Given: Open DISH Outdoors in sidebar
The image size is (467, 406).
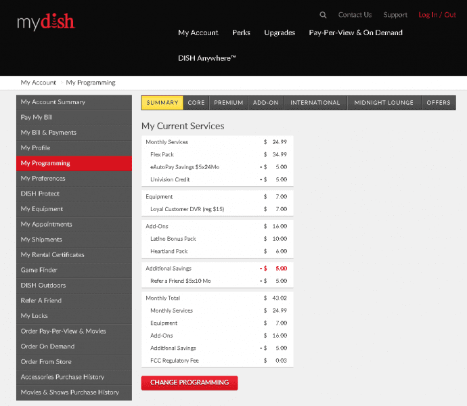Looking at the screenshot, I should pyautogui.click(x=74, y=286).
